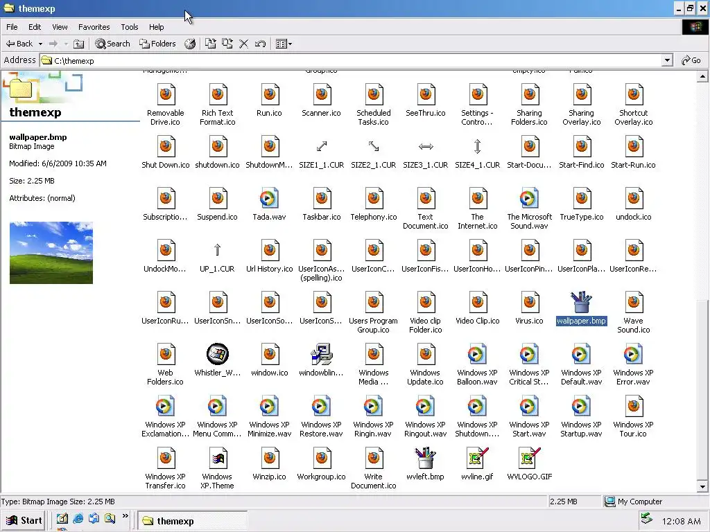Select the Windows XP.Theme file

click(x=217, y=468)
